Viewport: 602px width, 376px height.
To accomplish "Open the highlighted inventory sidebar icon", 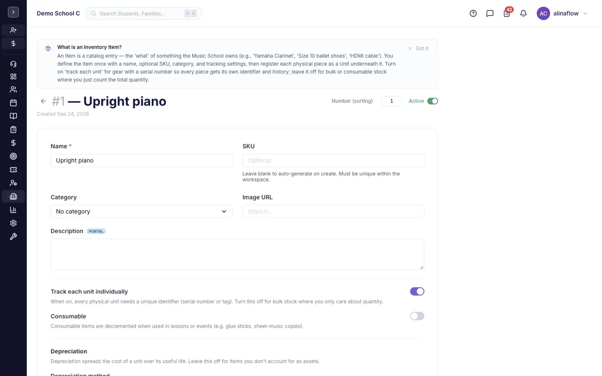I will (13, 196).
